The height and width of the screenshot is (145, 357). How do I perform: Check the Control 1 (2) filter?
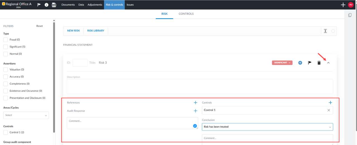pyautogui.click(x=6, y=132)
